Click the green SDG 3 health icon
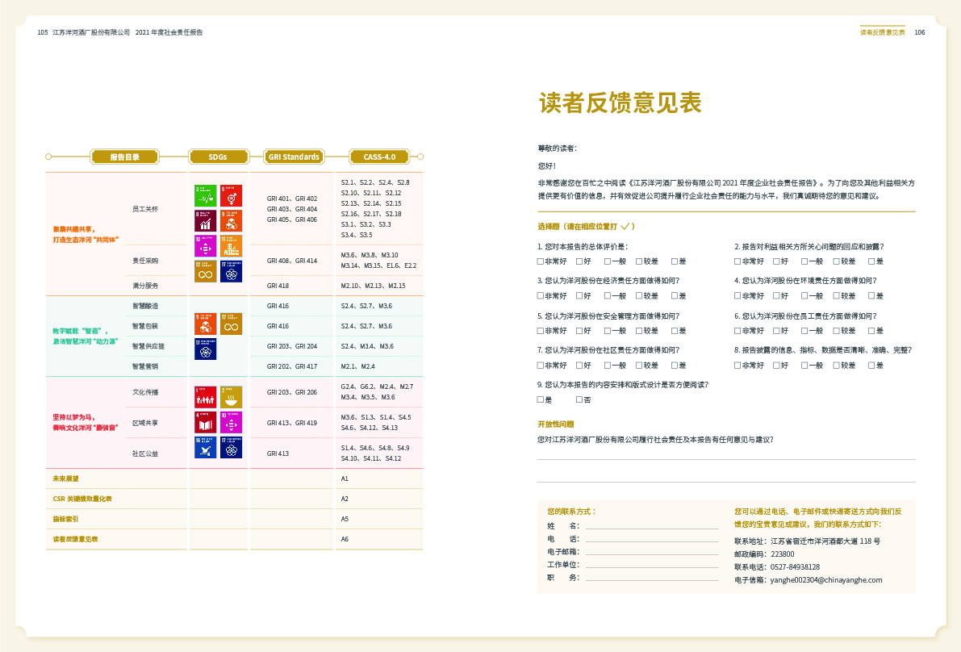This screenshot has height=652, width=961. tap(205, 195)
